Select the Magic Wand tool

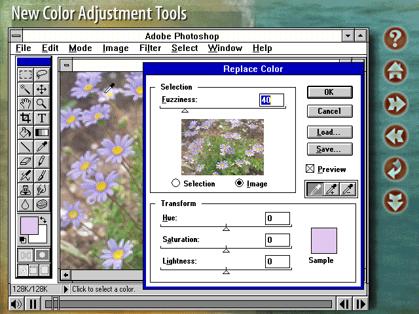point(26,89)
